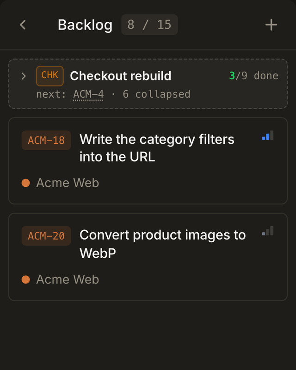Viewport: 296px width, 370px height.
Task: Open the ACM-20 issue ID tag
Action: click(46, 236)
